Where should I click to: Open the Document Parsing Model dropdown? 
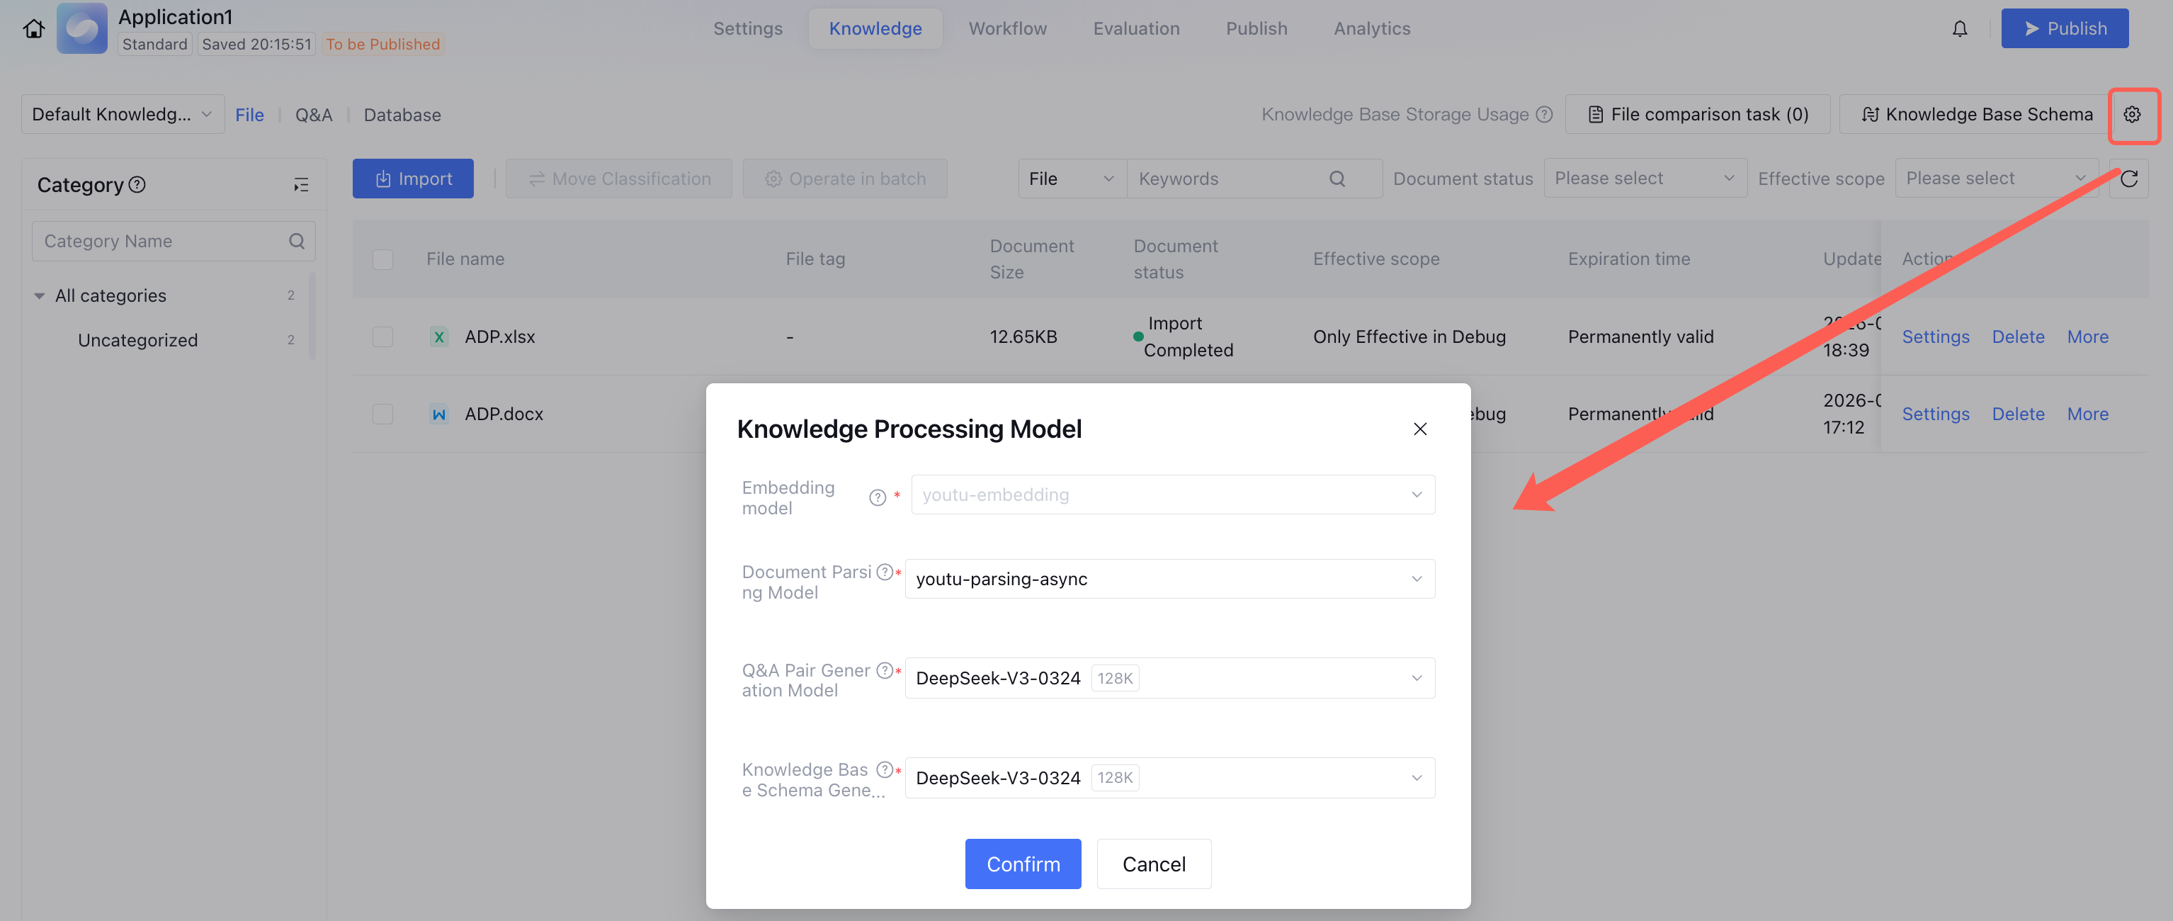pos(1169,580)
